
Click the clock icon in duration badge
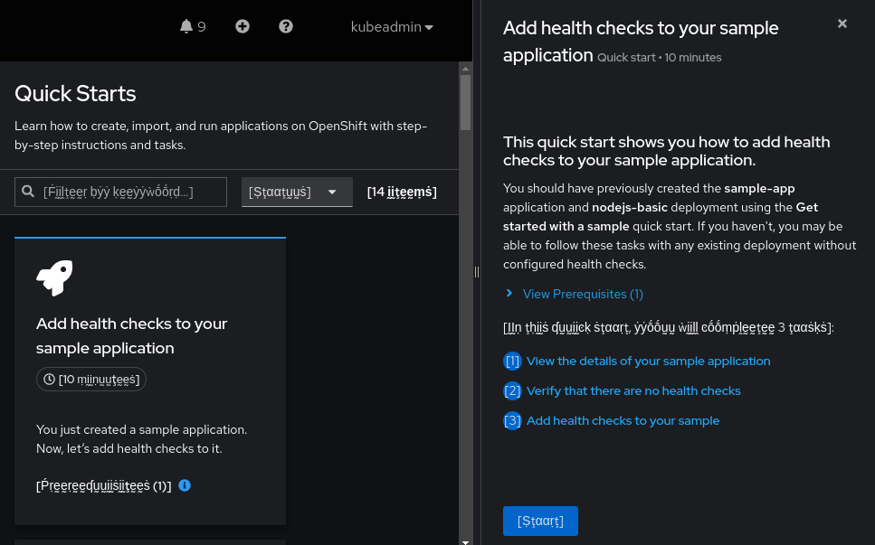coord(49,380)
